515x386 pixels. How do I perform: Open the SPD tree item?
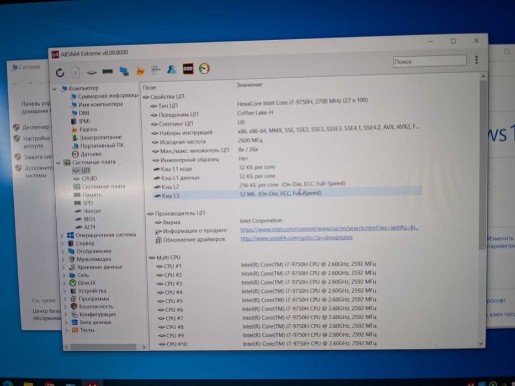click(x=84, y=203)
